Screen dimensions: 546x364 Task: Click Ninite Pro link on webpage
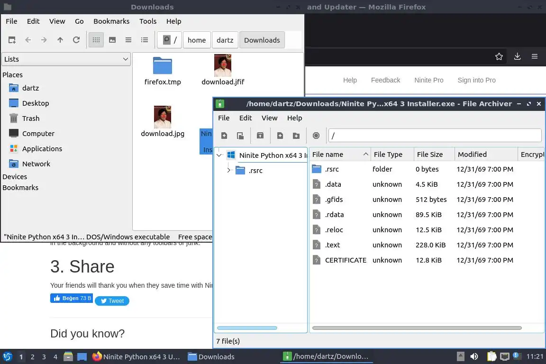428,80
